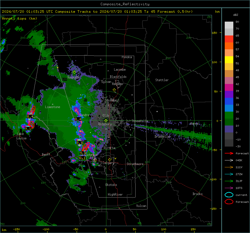Click the Strathmore town label

pyautogui.click(x=135, y=164)
